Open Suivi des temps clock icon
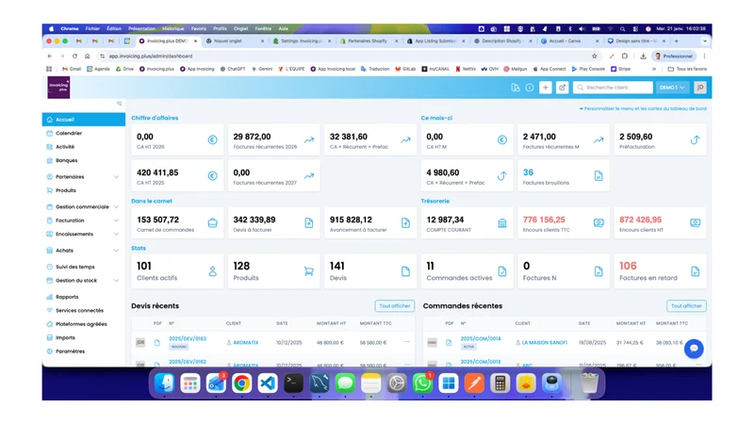 (x=50, y=267)
